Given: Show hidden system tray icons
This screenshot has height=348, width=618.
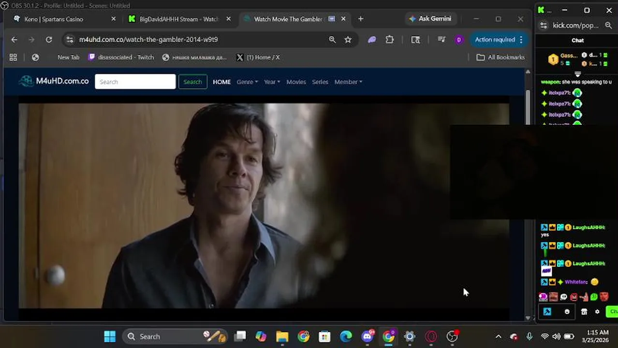Looking at the screenshot, I should pos(498,336).
